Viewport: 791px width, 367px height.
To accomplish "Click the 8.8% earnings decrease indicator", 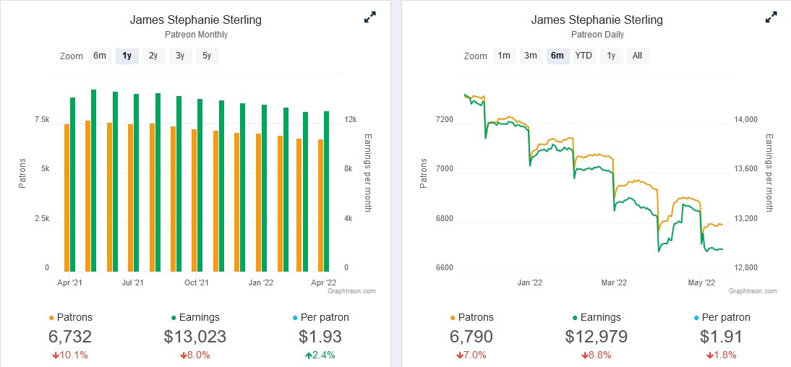I will coord(597,355).
